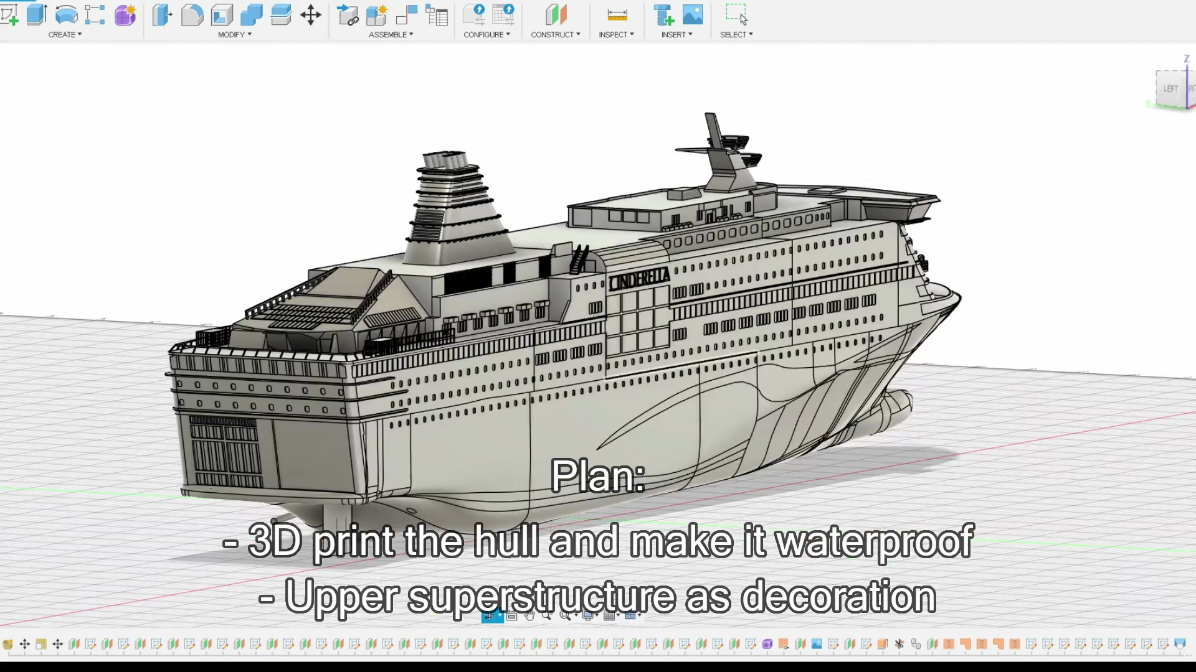Open the ASSEMBLE dropdown menu
The width and height of the screenshot is (1196, 672).
pyautogui.click(x=391, y=35)
